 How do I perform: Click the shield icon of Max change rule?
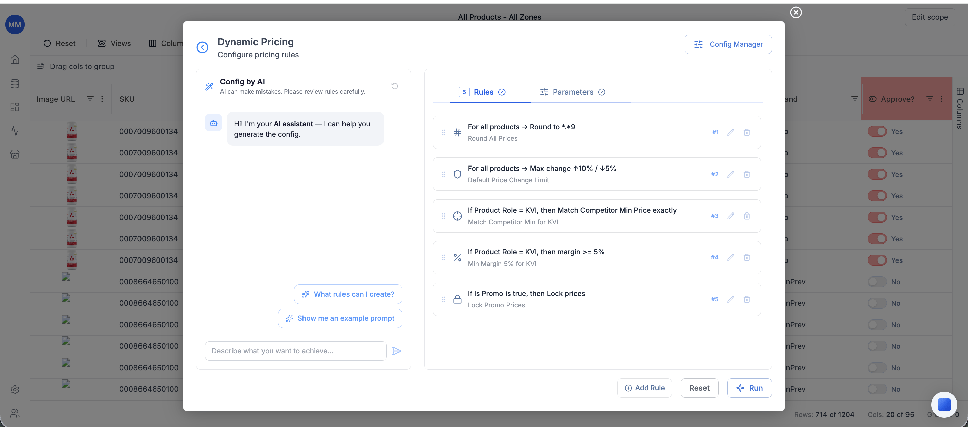(457, 174)
